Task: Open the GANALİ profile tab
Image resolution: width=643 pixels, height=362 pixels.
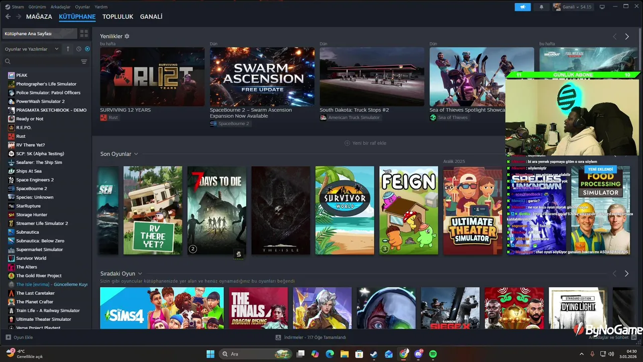Action: [x=151, y=17]
